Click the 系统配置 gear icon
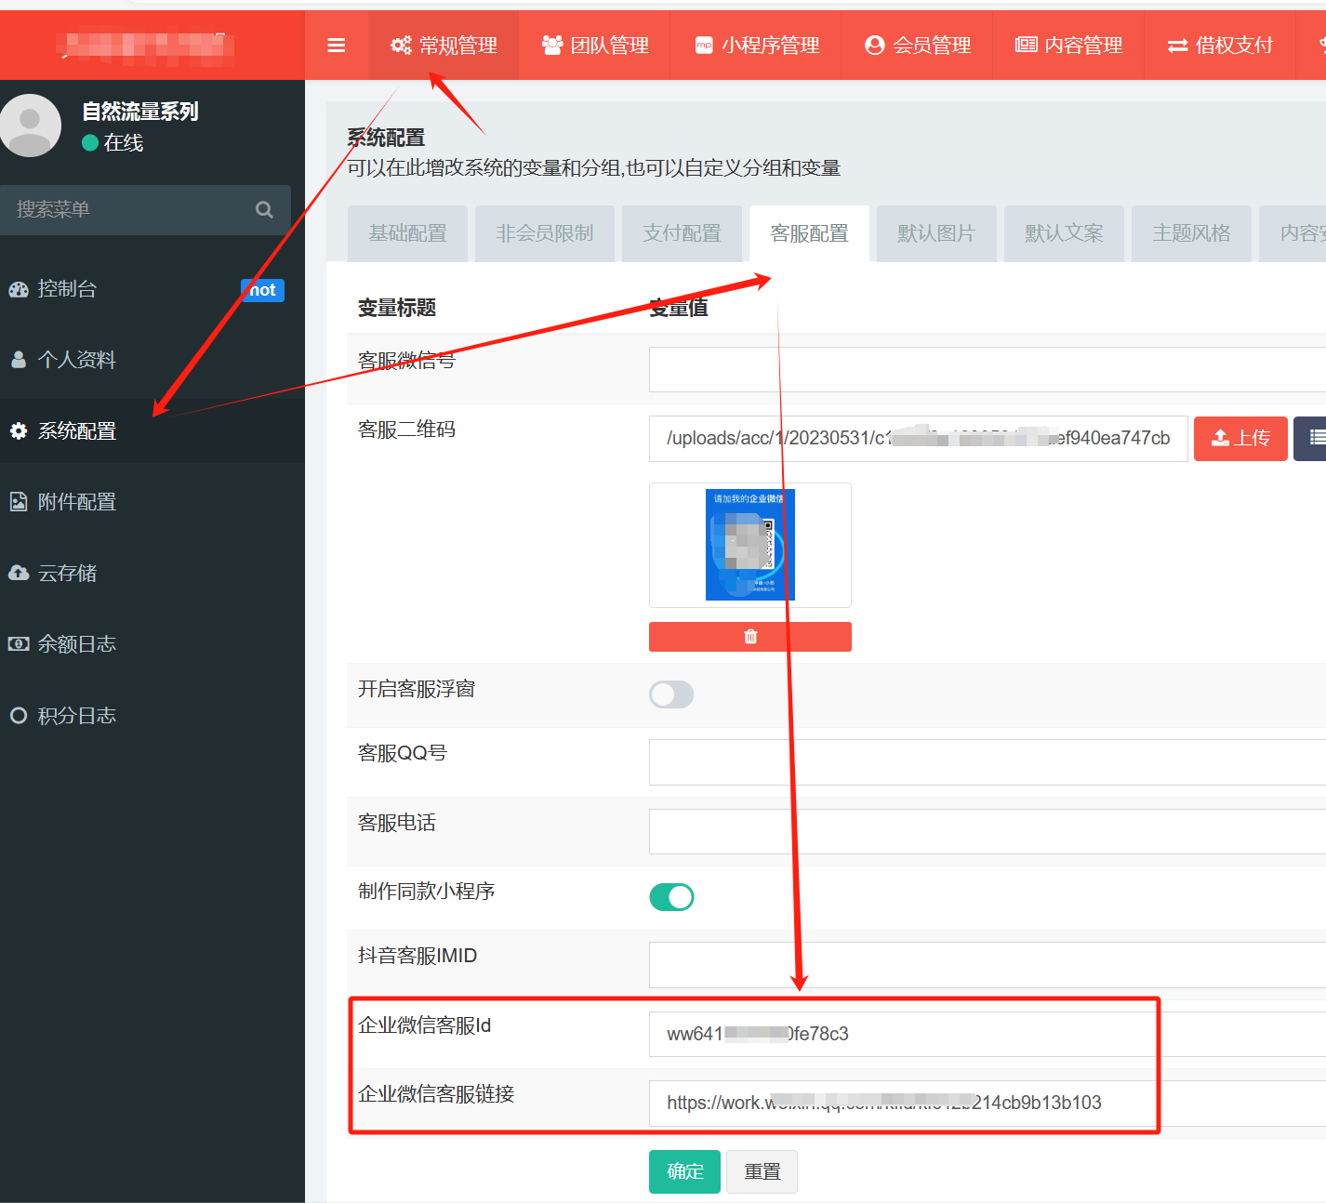Viewport: 1326px width, 1203px height. [19, 431]
